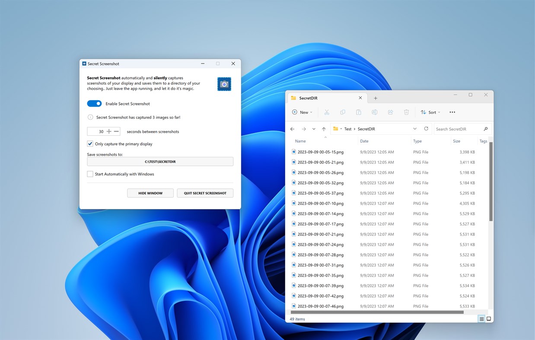Viewport: 535px width, 340px height.
Task: Disable the Enable Secret Screenshot toggle
Action: tap(94, 103)
